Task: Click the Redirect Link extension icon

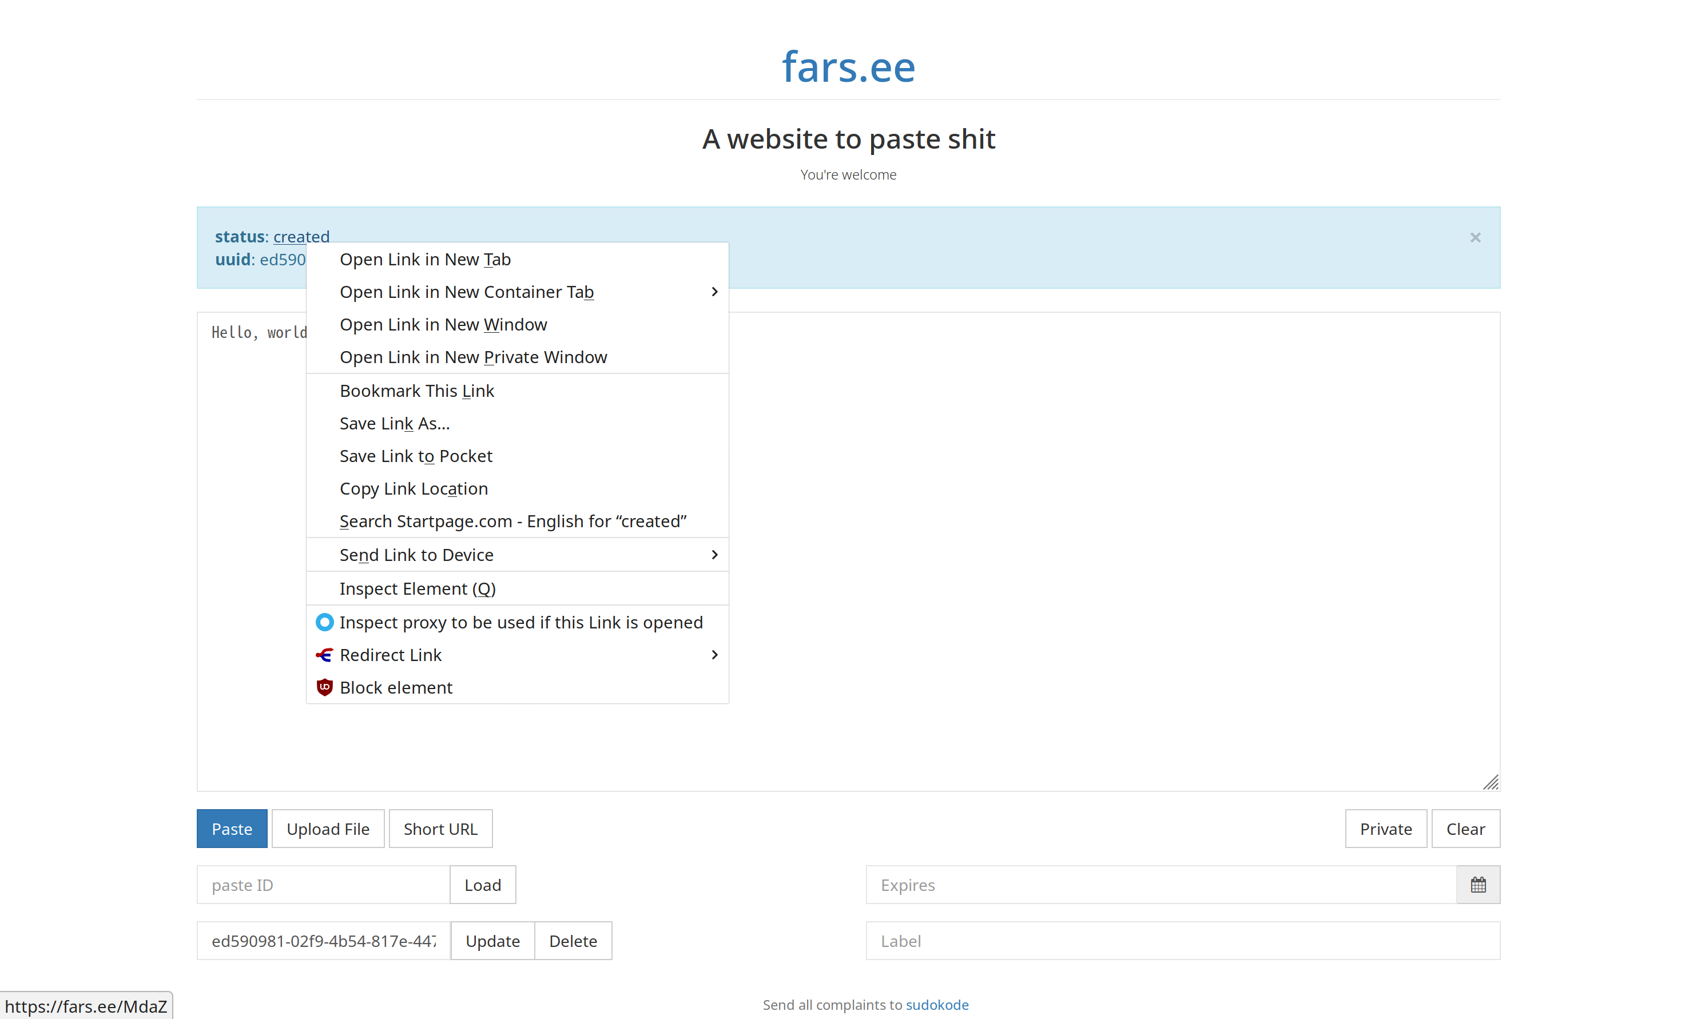Action: click(324, 655)
